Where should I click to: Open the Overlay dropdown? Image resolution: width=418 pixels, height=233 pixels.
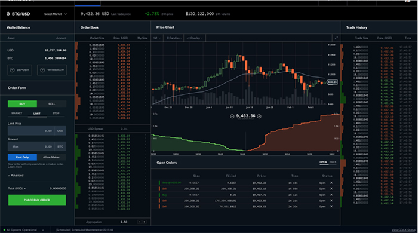tap(195, 38)
